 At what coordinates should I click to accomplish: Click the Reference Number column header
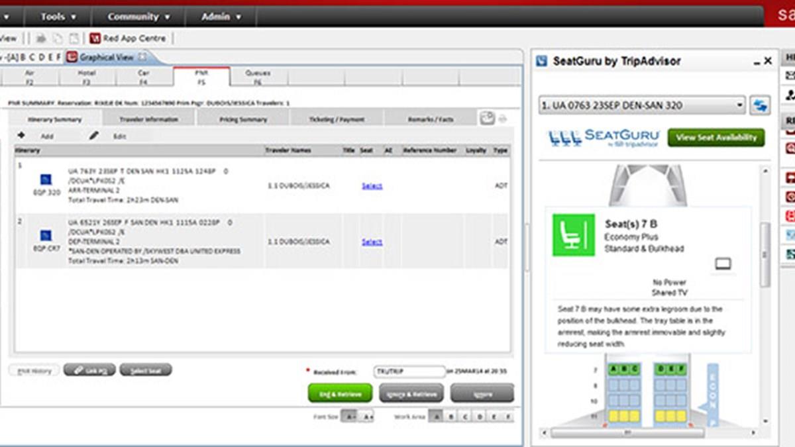pos(430,150)
